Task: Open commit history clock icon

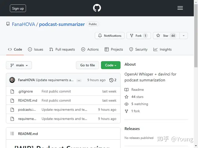Action: 111,80
